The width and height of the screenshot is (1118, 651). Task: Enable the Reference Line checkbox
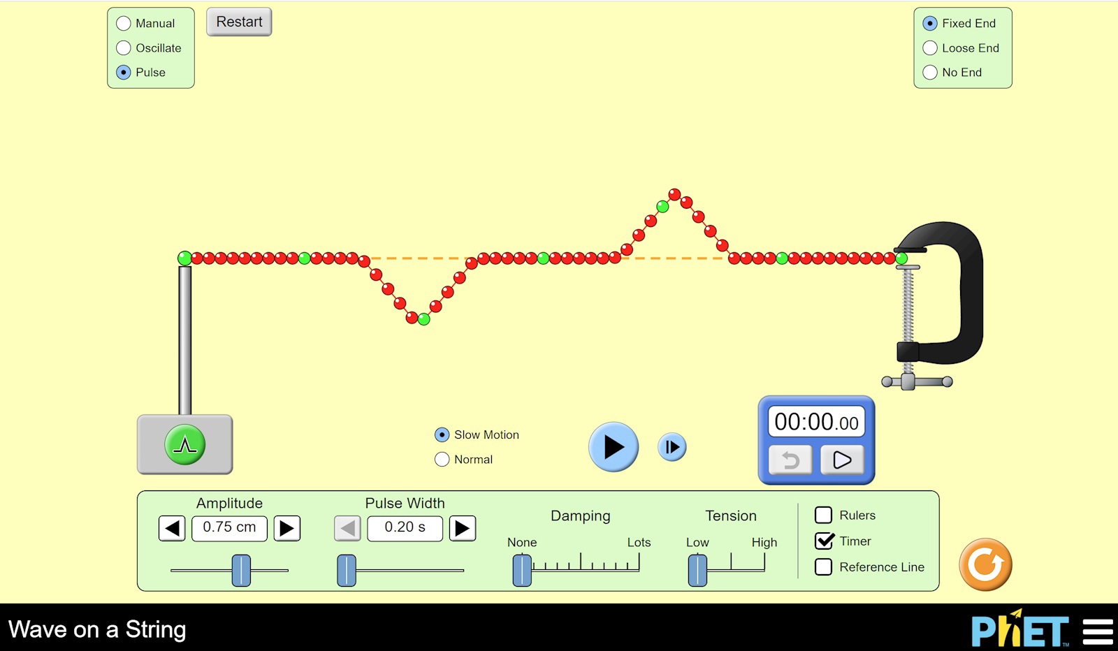824,567
